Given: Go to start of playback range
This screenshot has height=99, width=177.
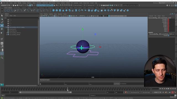Looking at the screenshot, I should tap(160, 89).
